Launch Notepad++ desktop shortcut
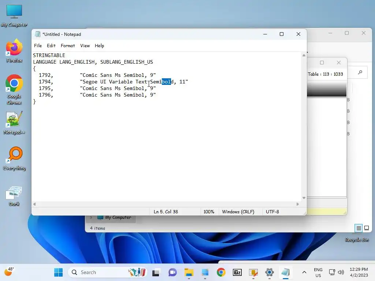This screenshot has width=375, height=281. (14, 123)
